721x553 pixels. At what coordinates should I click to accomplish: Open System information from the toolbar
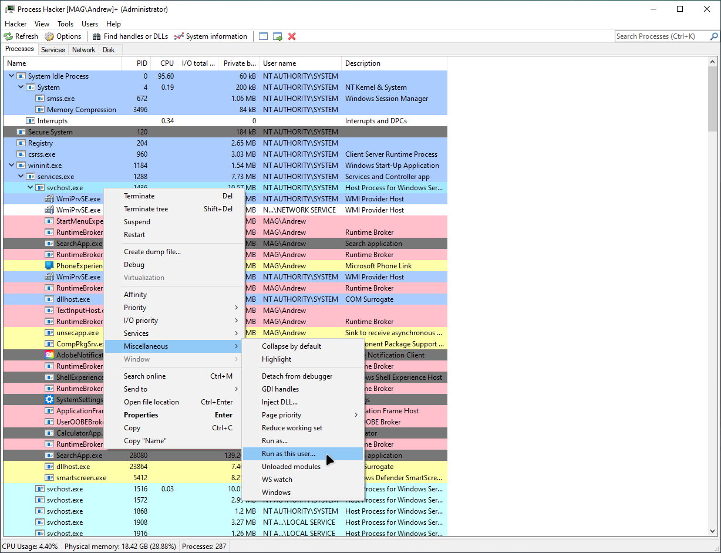tap(178, 36)
